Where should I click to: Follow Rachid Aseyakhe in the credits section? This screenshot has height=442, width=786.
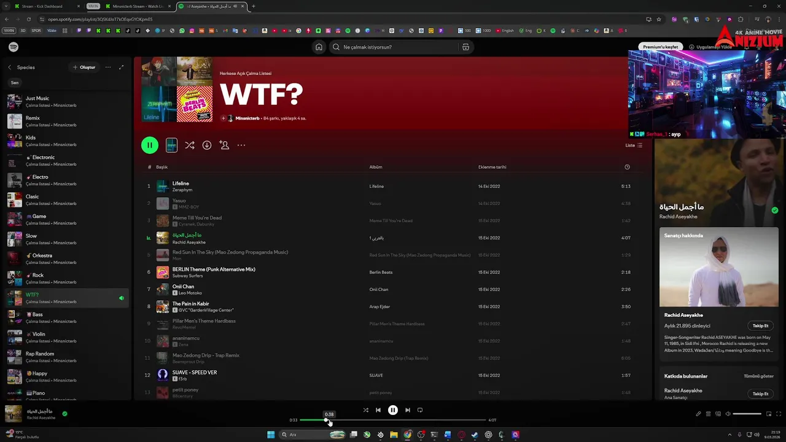(x=760, y=394)
